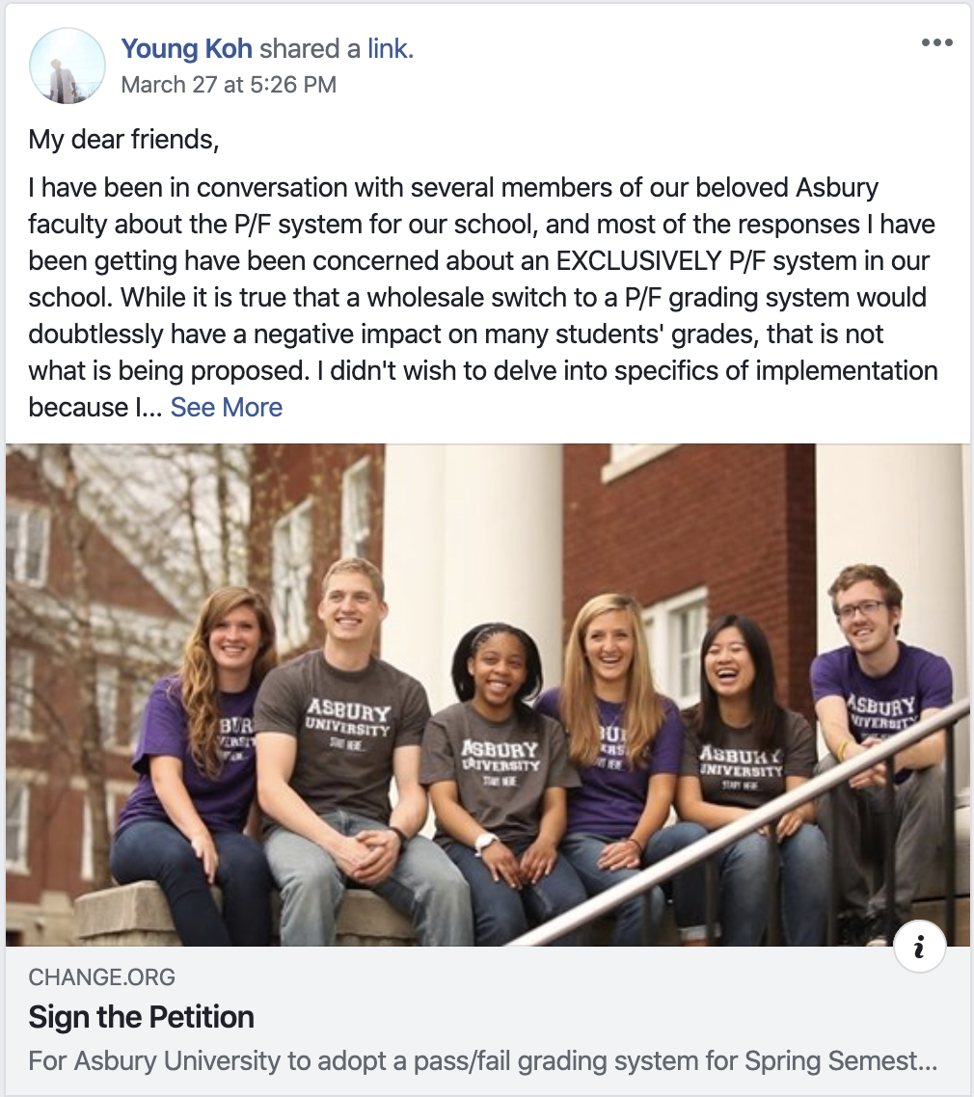Expand the post text with "See More"

point(227,407)
